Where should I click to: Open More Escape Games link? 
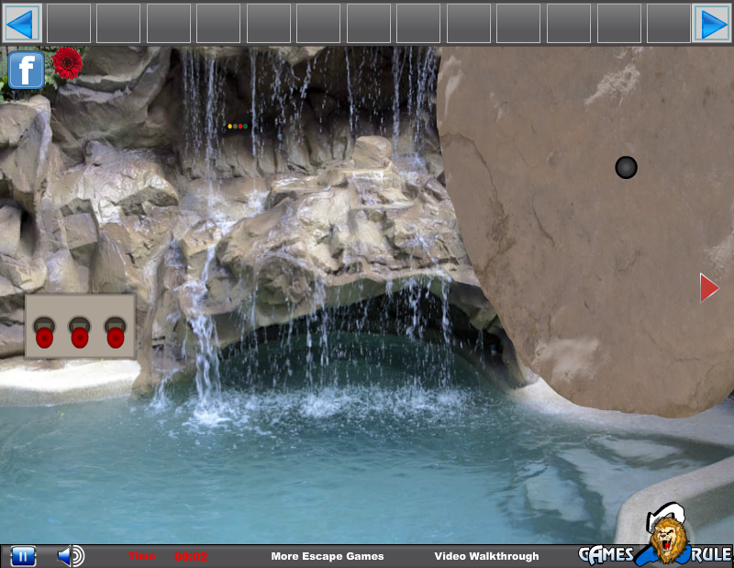click(328, 556)
